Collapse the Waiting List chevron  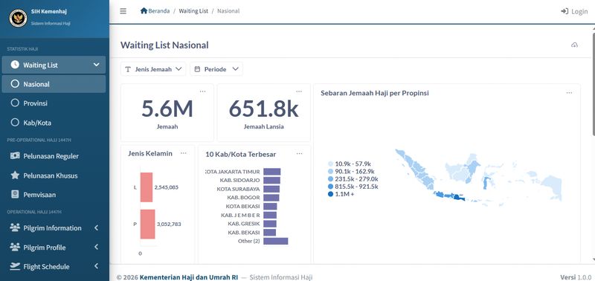(x=96, y=65)
